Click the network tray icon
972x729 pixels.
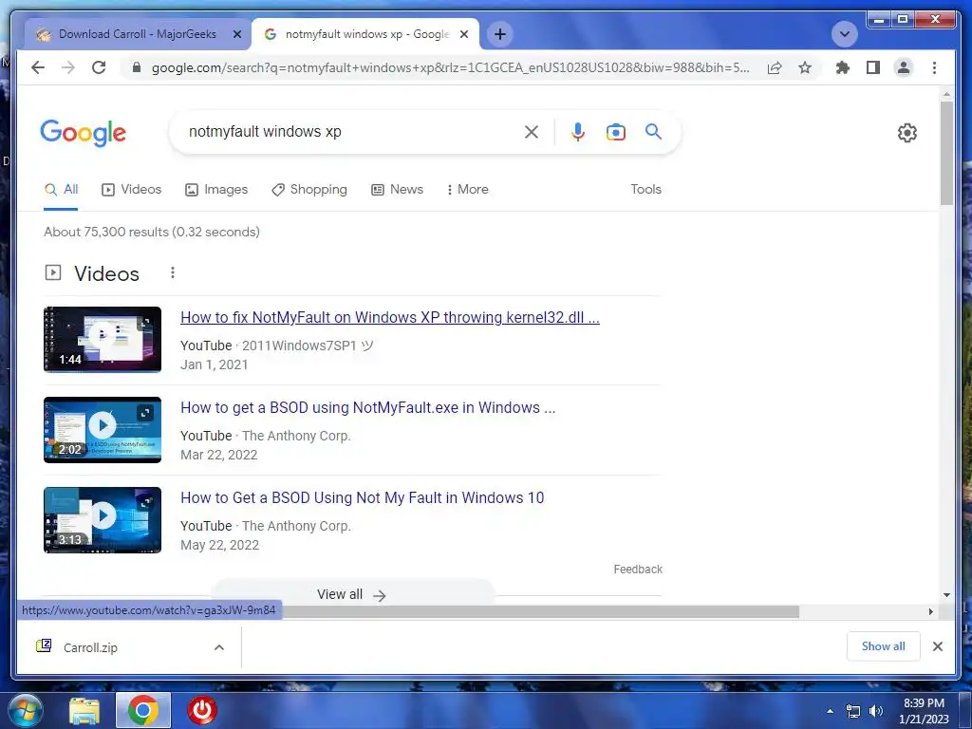(x=853, y=711)
